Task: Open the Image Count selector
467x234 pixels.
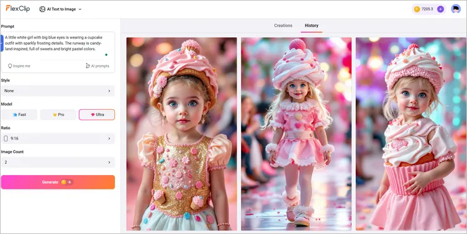Action: pyautogui.click(x=58, y=162)
